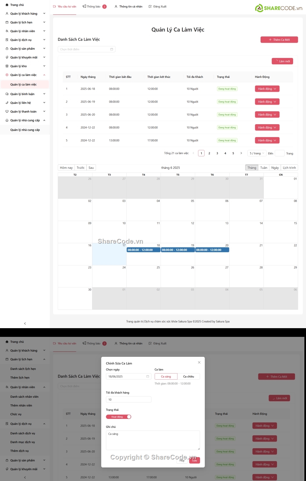This screenshot has width=306, height=481.
Task: Open Chức vụ submenu item in dimmed sidebar
Action: tap(16, 414)
